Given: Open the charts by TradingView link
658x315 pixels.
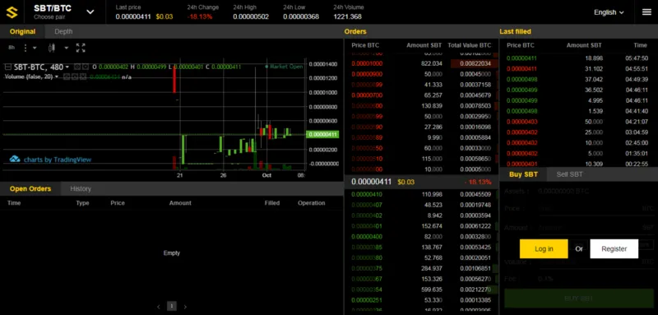Looking at the screenshot, I should pyautogui.click(x=58, y=160).
